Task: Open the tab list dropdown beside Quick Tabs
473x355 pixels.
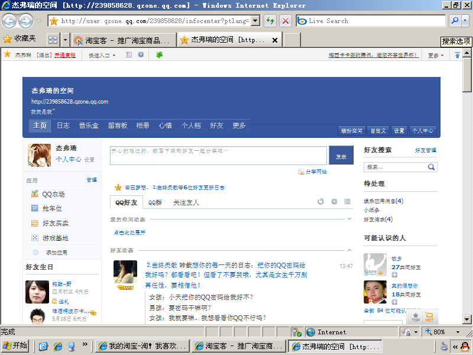Action: (65, 40)
